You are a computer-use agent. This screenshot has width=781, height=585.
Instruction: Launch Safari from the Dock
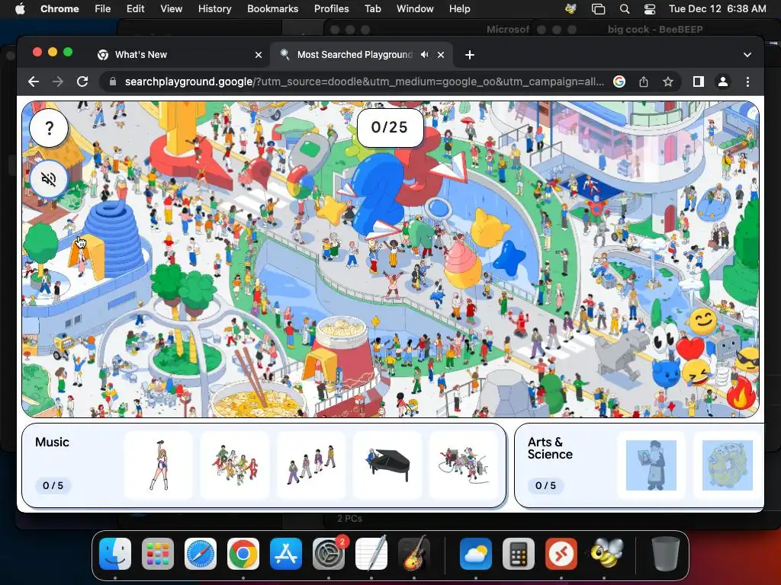[201, 554]
